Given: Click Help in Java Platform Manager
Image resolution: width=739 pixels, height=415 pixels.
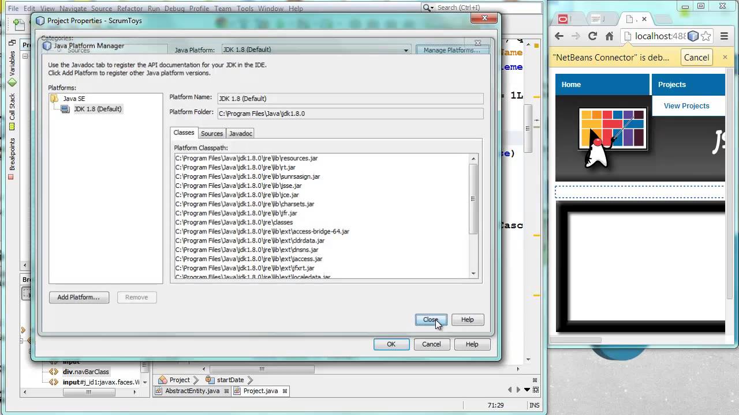Looking at the screenshot, I should pyautogui.click(x=468, y=320).
